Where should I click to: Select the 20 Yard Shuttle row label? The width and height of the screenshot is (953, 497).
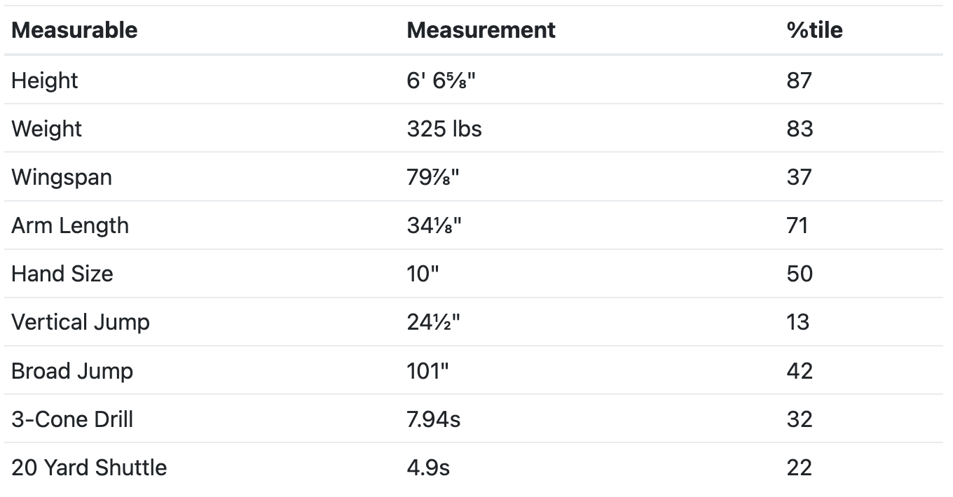point(89,468)
